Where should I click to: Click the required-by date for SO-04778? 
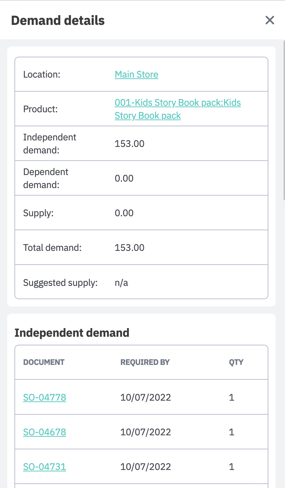tap(145, 397)
